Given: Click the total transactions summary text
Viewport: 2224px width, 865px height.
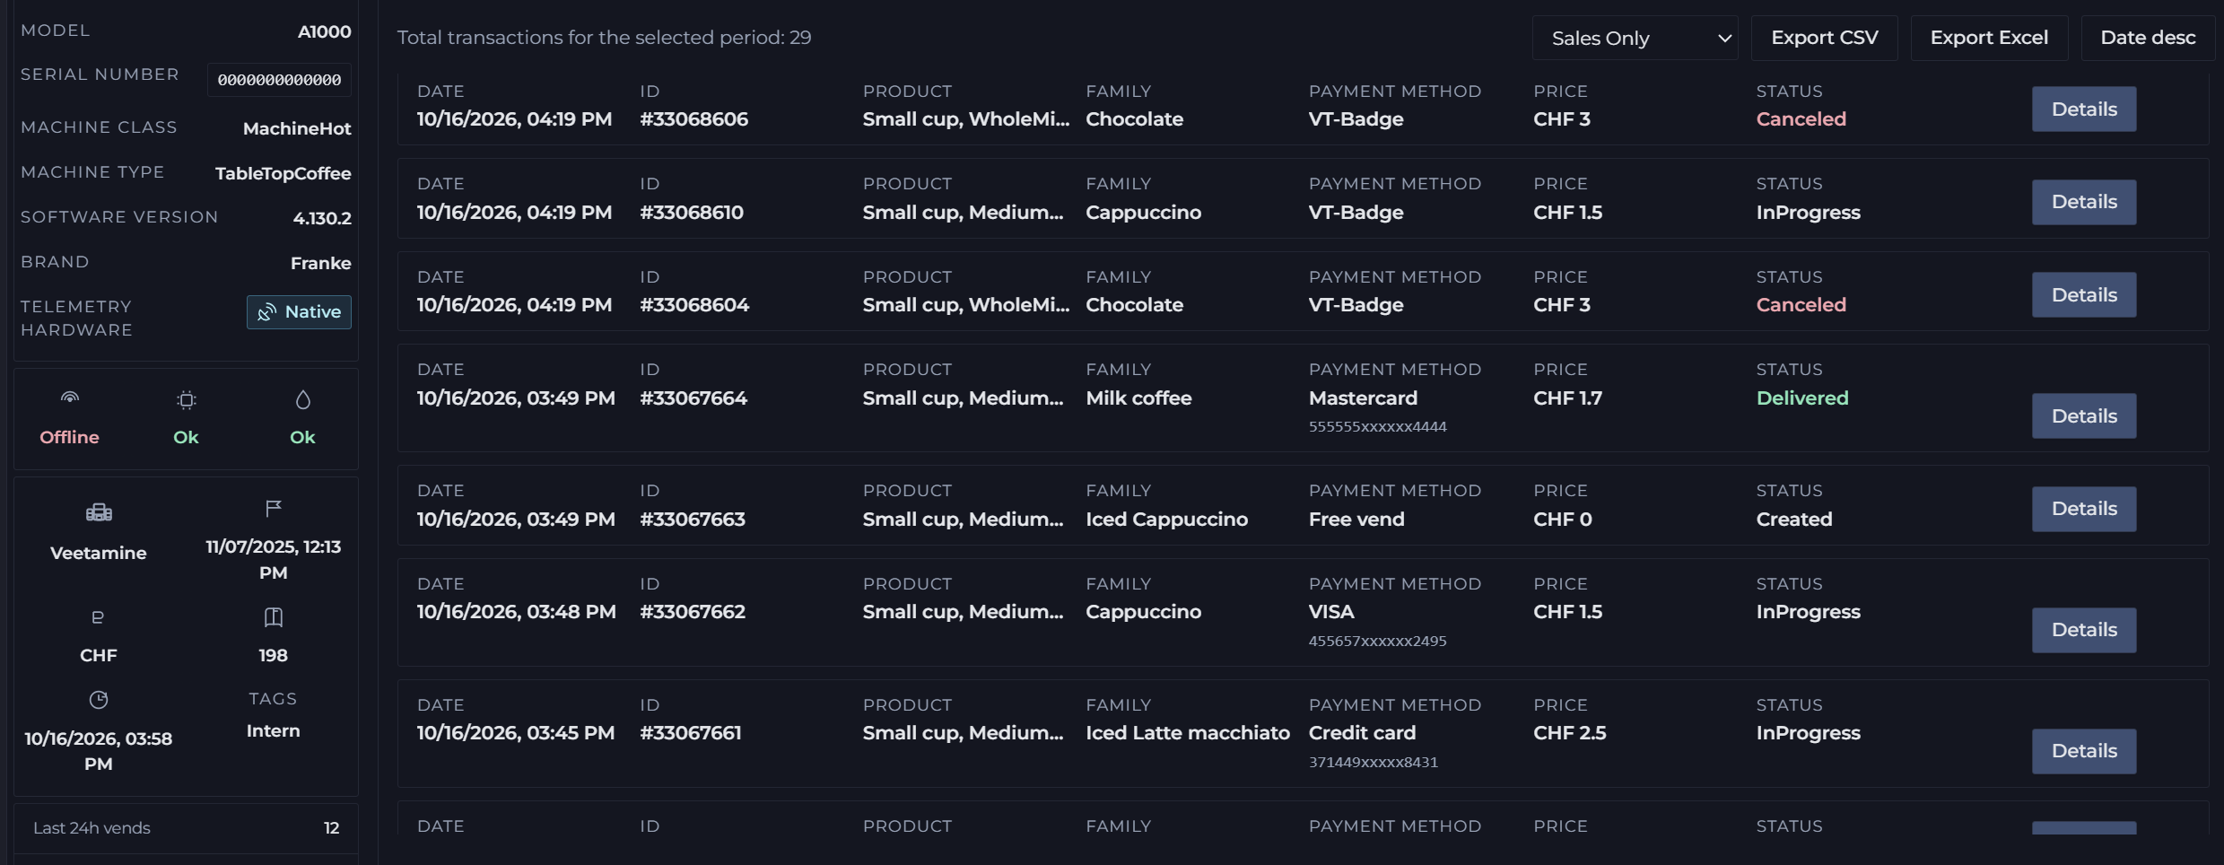Looking at the screenshot, I should point(604,38).
